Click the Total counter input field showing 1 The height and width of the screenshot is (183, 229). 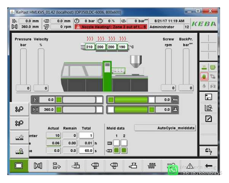(x=86, y=136)
